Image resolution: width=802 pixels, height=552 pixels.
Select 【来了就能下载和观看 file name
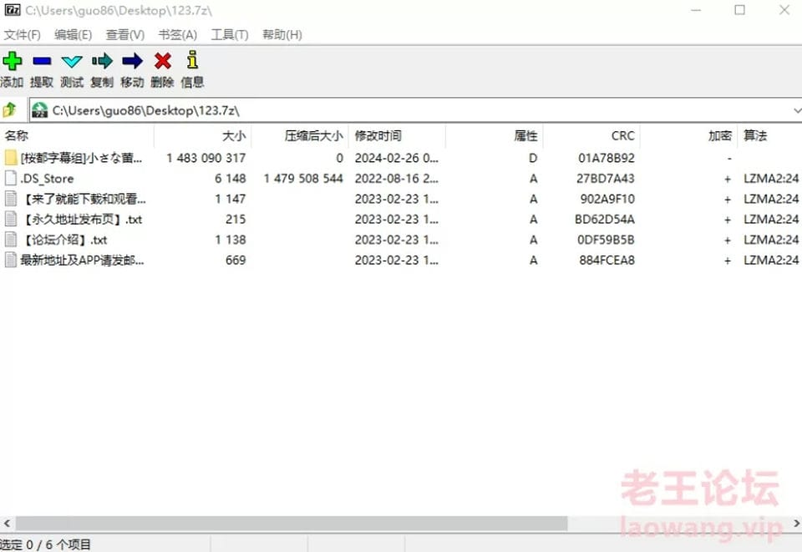pyautogui.click(x=83, y=199)
